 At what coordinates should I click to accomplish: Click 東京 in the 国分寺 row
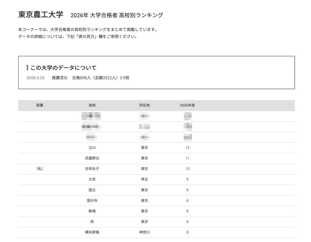(144, 201)
